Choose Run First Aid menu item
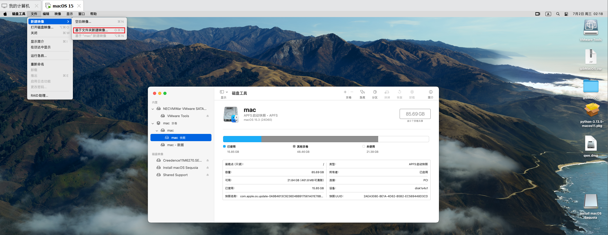Screen dimensions: 608x235 (x=50, y=56)
